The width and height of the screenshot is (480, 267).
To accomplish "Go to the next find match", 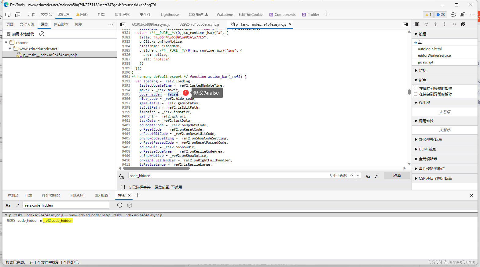I will (x=358, y=175).
